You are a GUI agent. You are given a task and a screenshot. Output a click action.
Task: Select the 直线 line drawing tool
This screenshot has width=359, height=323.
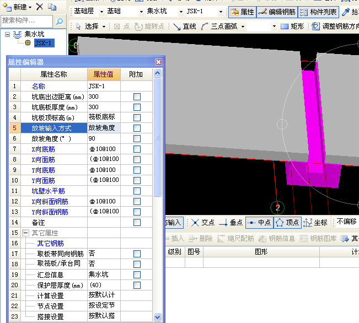184,26
